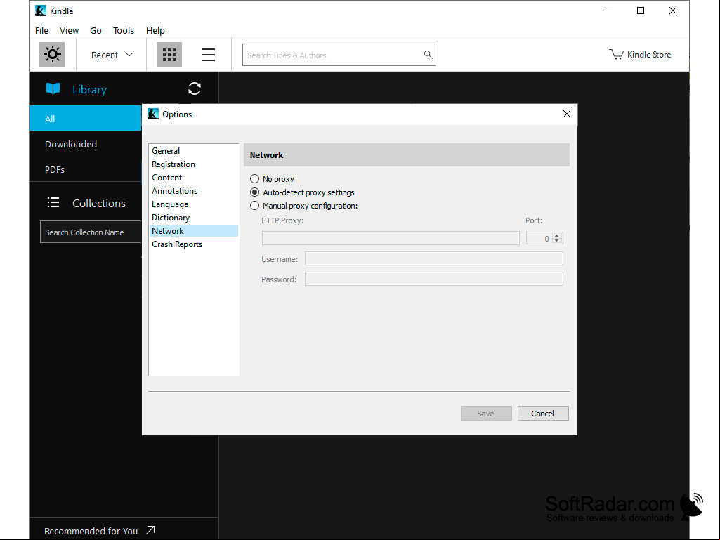Minimize the Kindle window

609,11
